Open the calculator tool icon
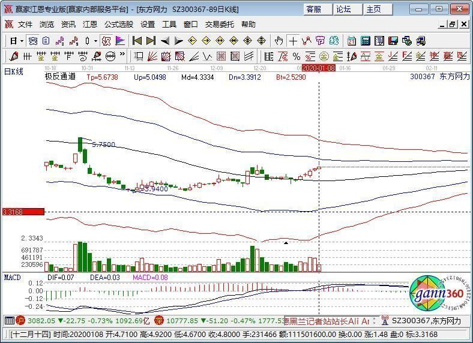The width and height of the screenshot is (473, 343). click(366, 41)
